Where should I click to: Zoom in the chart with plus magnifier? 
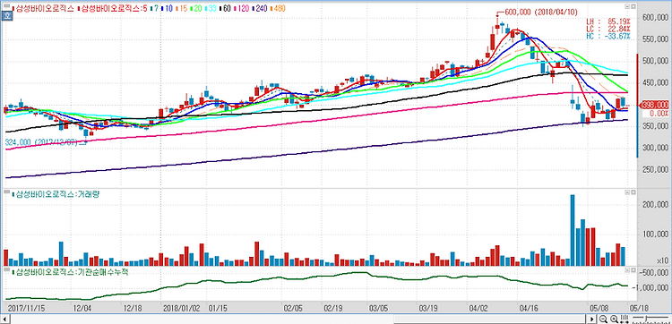[614, 319]
